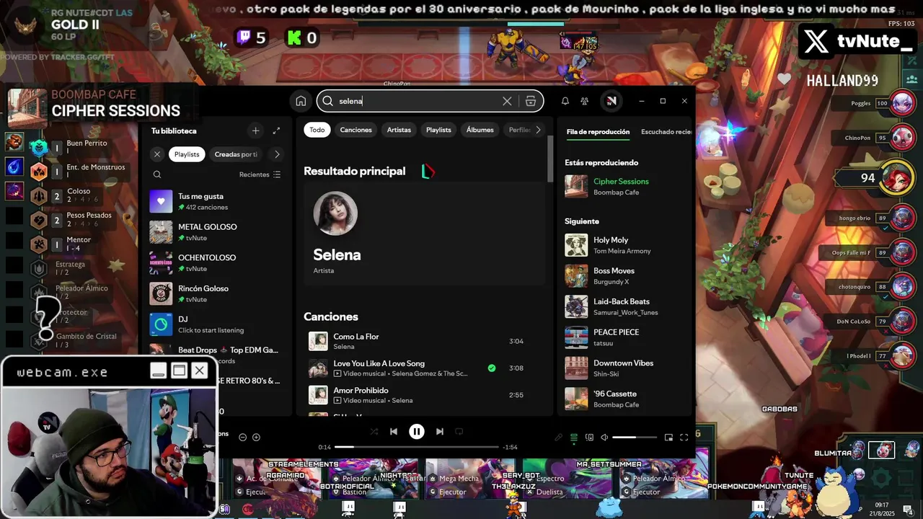Screen dimensions: 923x519
Task: Expand Tu biblioteca to full view
Action: click(276, 130)
